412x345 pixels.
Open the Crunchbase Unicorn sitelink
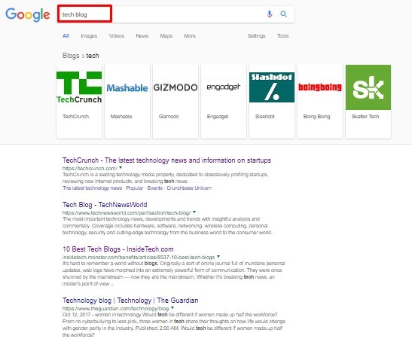(x=189, y=188)
